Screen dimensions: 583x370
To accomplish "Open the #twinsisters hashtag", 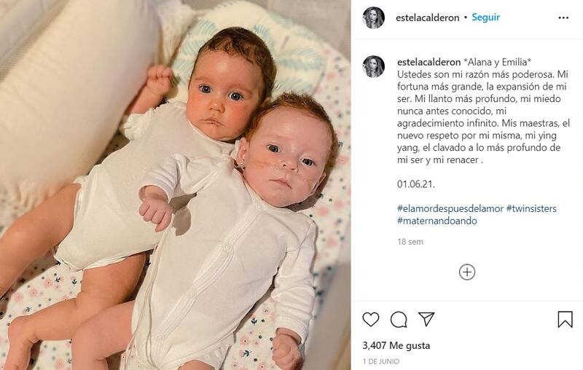I will pyautogui.click(x=531, y=208).
